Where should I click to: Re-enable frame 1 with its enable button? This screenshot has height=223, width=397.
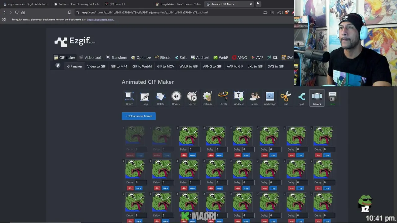click(130, 155)
